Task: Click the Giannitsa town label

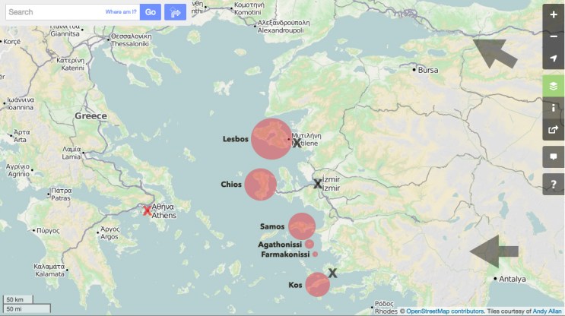Action: pos(65,30)
